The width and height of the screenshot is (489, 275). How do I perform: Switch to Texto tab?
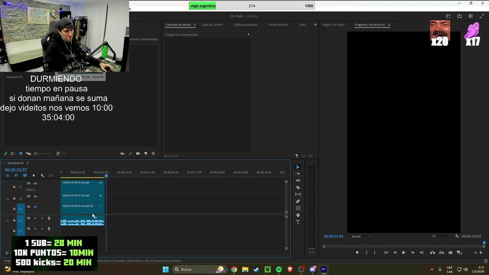[x=302, y=25]
